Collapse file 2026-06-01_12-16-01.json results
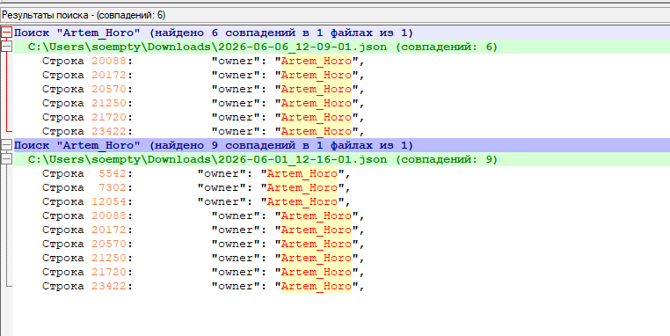Image resolution: width=670 pixels, height=336 pixels. pos(6,159)
